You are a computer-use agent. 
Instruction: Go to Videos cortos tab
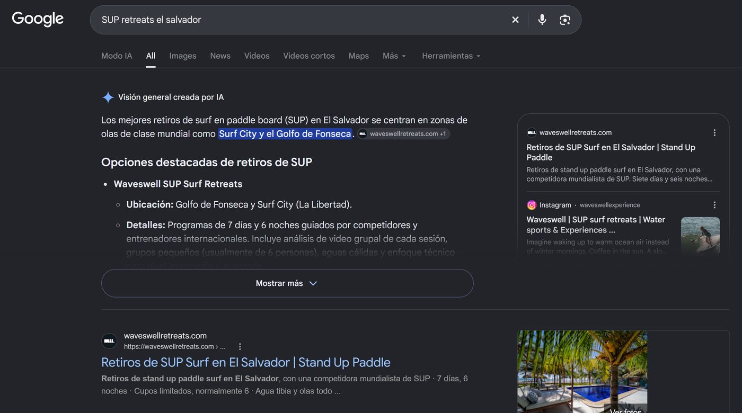click(x=309, y=56)
